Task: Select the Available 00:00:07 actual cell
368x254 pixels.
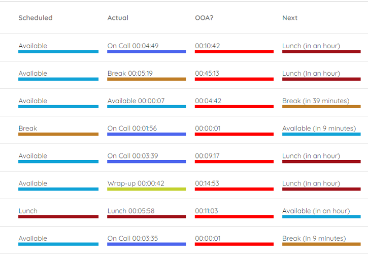Action: pos(136,101)
